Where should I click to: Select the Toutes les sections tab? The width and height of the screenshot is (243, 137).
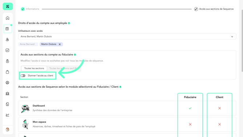[34, 68]
